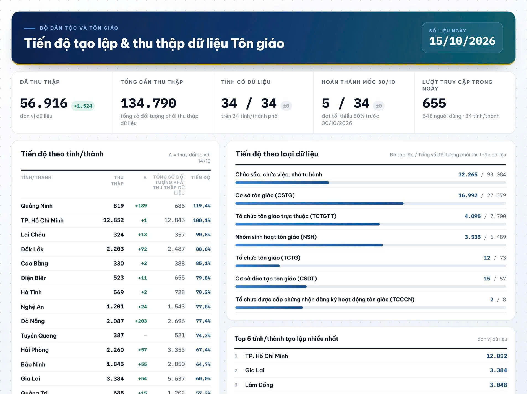Click the 134.790 total to collect
Viewport: 527px width, 394px height.
(148, 103)
